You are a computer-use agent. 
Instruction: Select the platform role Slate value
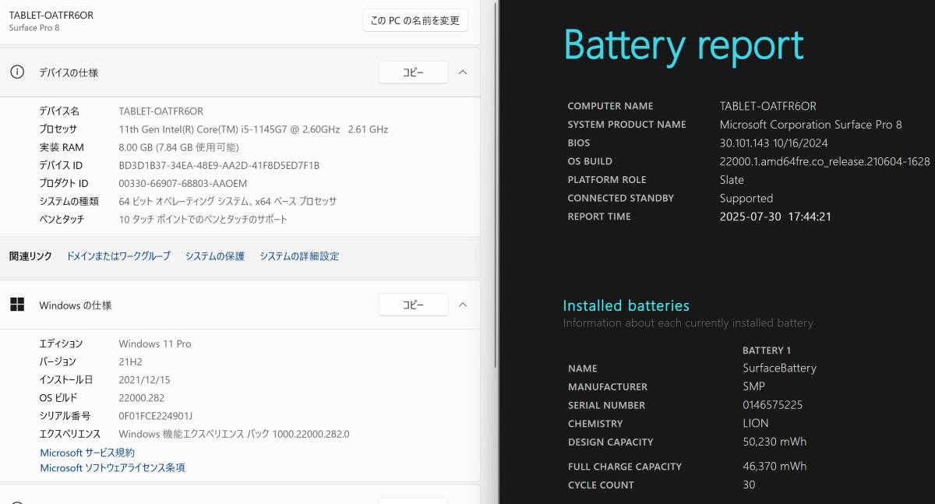click(x=732, y=179)
